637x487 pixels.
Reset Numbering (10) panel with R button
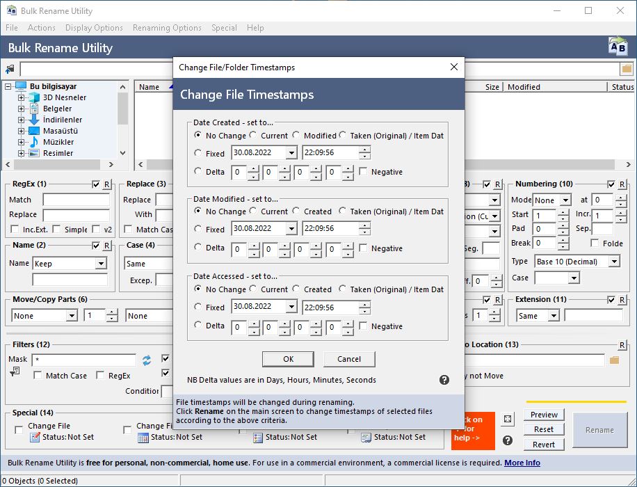pyautogui.click(x=622, y=184)
